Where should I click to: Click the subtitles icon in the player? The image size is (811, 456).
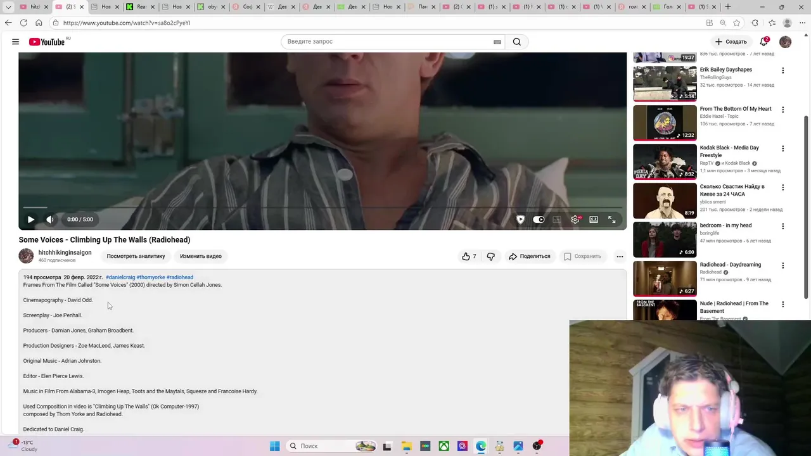coord(557,219)
